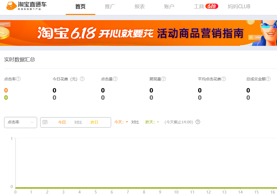Visit the 妈妈CLUB tab
Viewport: 277px width, 194px height.
pyautogui.click(x=239, y=6)
